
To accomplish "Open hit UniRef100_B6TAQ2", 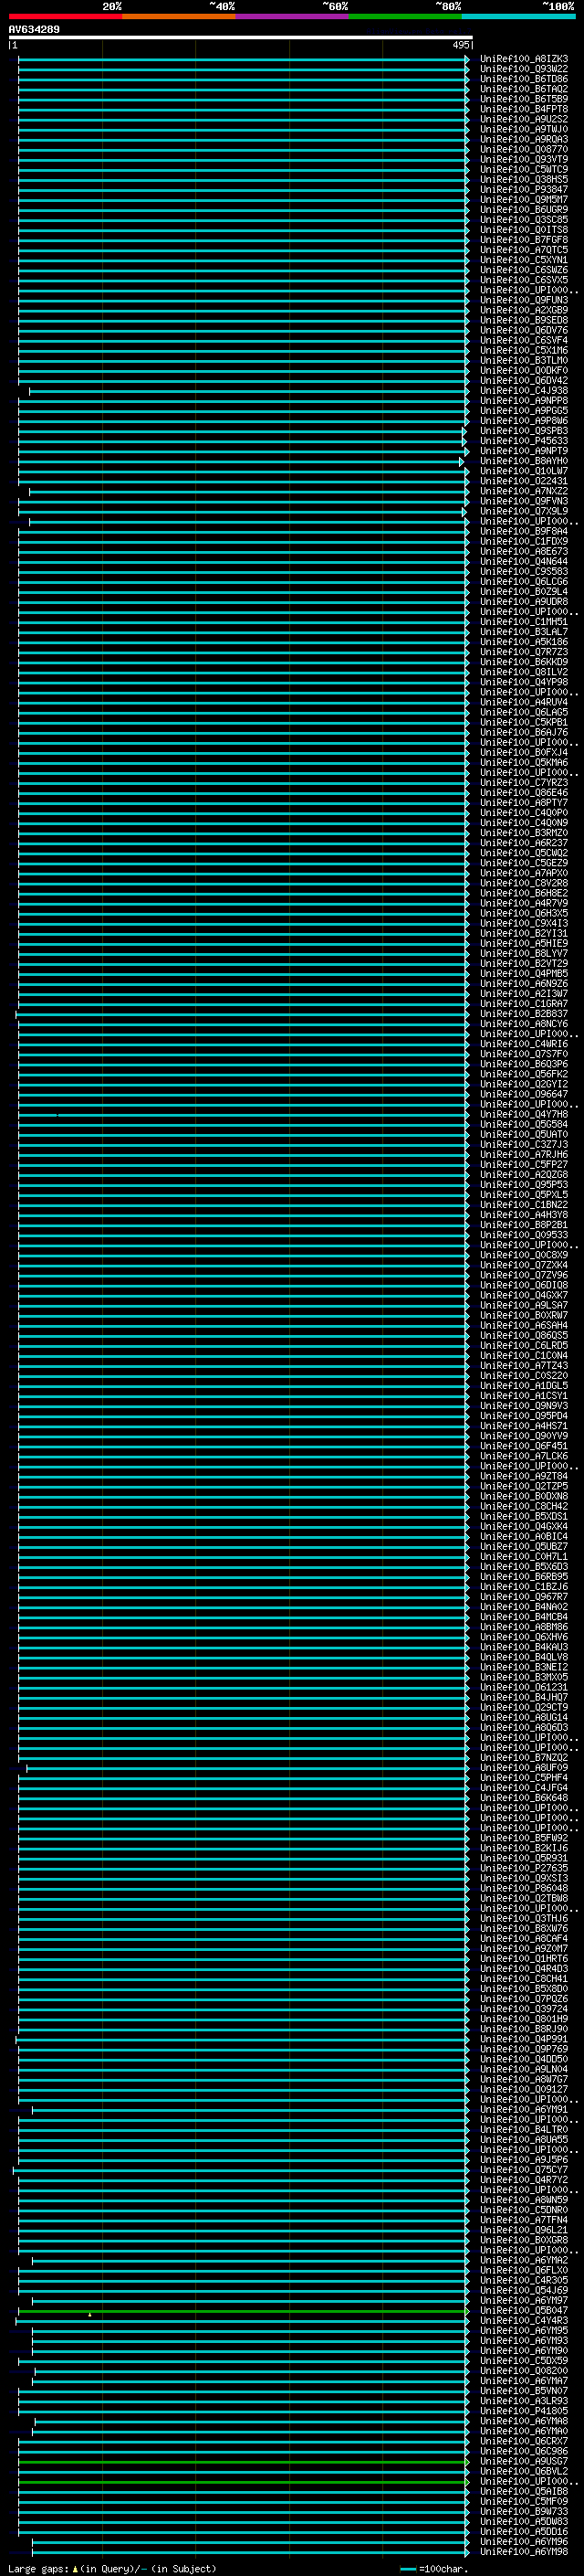I will pos(524,89).
